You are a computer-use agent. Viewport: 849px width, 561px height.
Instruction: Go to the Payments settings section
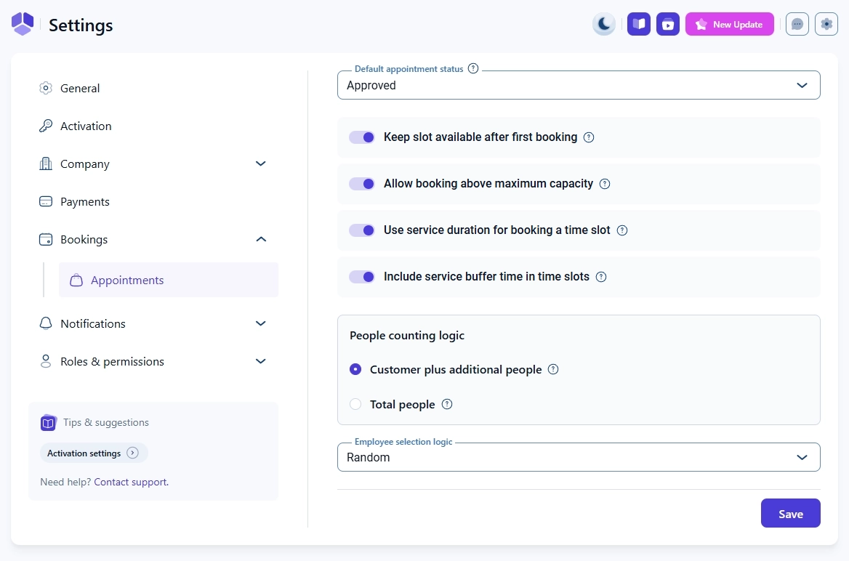point(84,201)
